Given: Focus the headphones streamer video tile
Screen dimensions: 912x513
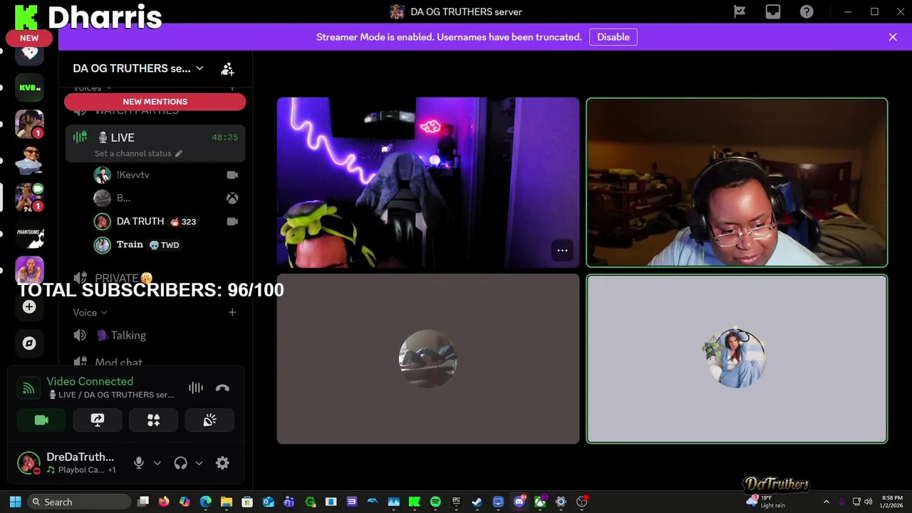Looking at the screenshot, I should (x=737, y=182).
